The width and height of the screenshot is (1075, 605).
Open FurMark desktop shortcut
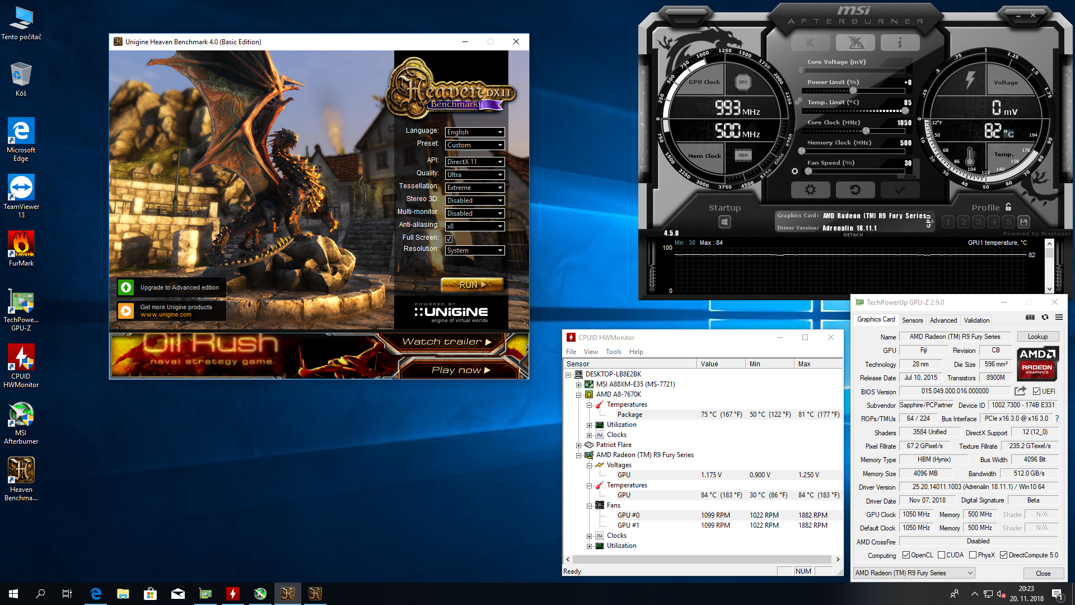click(21, 249)
